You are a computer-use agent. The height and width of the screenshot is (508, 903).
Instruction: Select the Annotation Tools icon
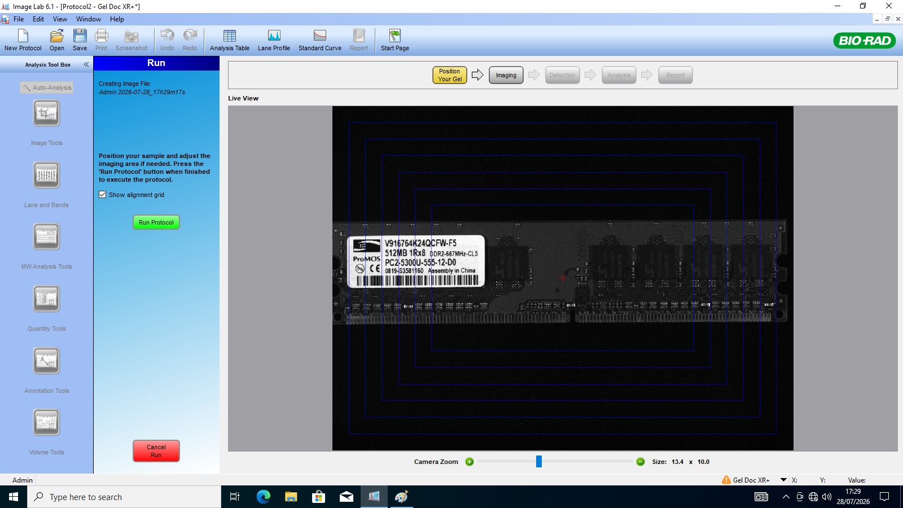(46, 361)
